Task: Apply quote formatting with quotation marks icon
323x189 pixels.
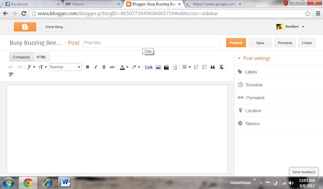Action: coord(213,67)
